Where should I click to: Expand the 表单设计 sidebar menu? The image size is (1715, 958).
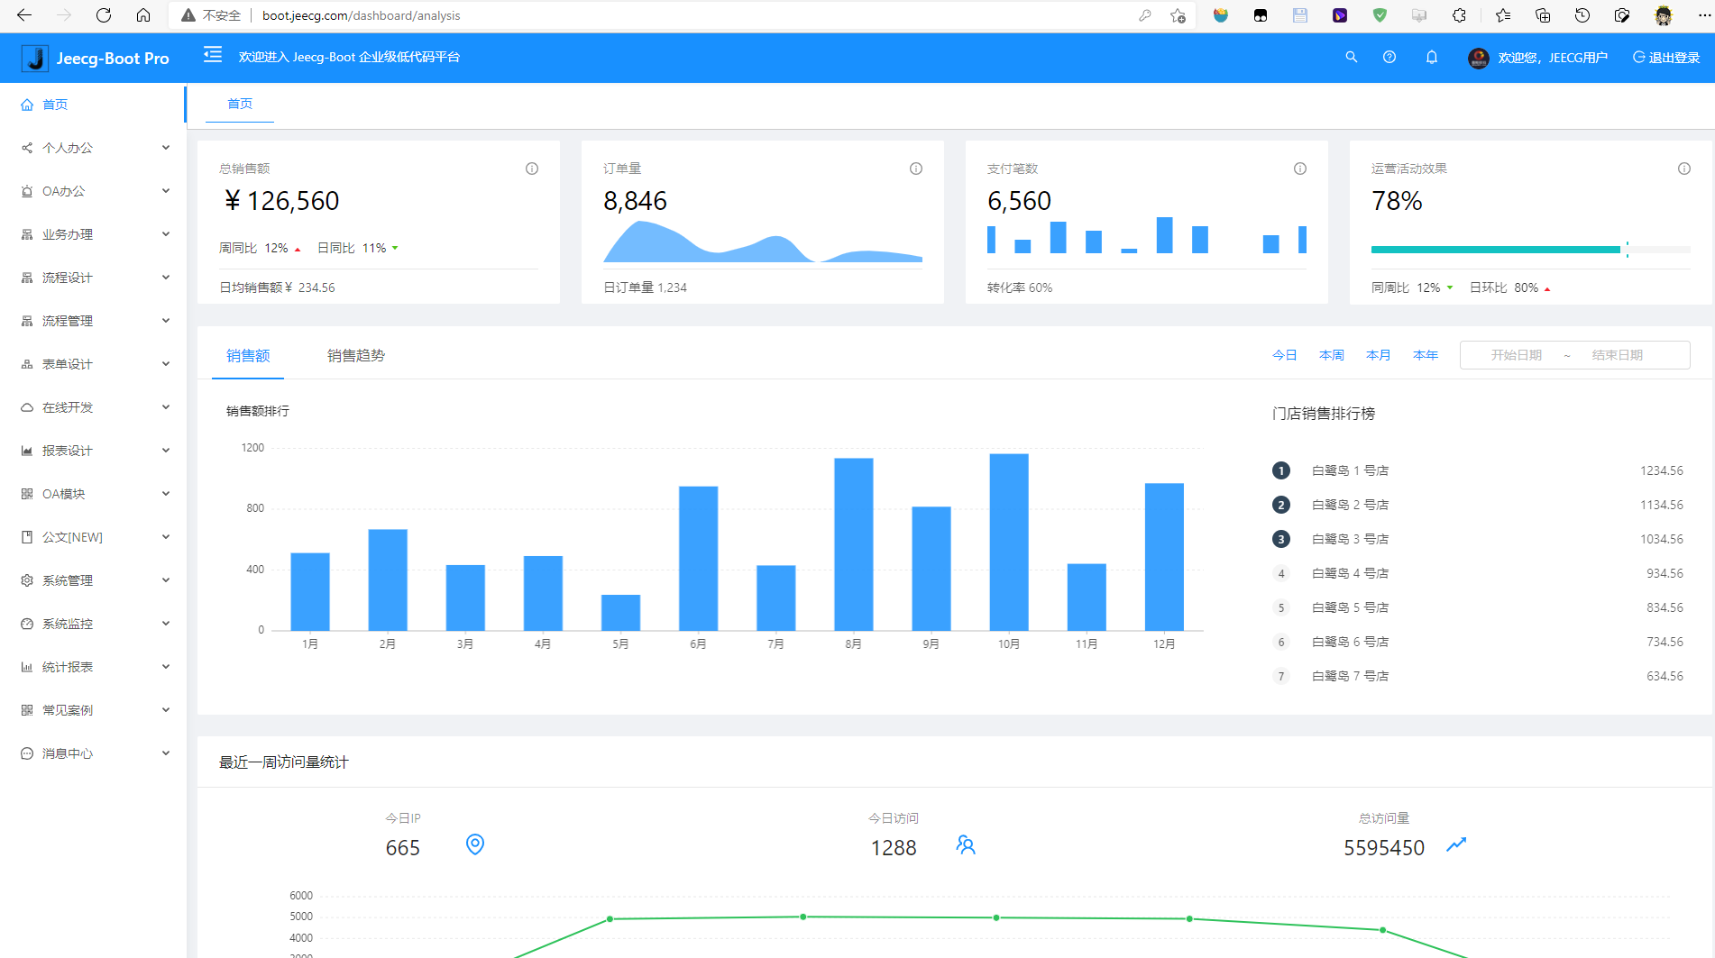94,364
